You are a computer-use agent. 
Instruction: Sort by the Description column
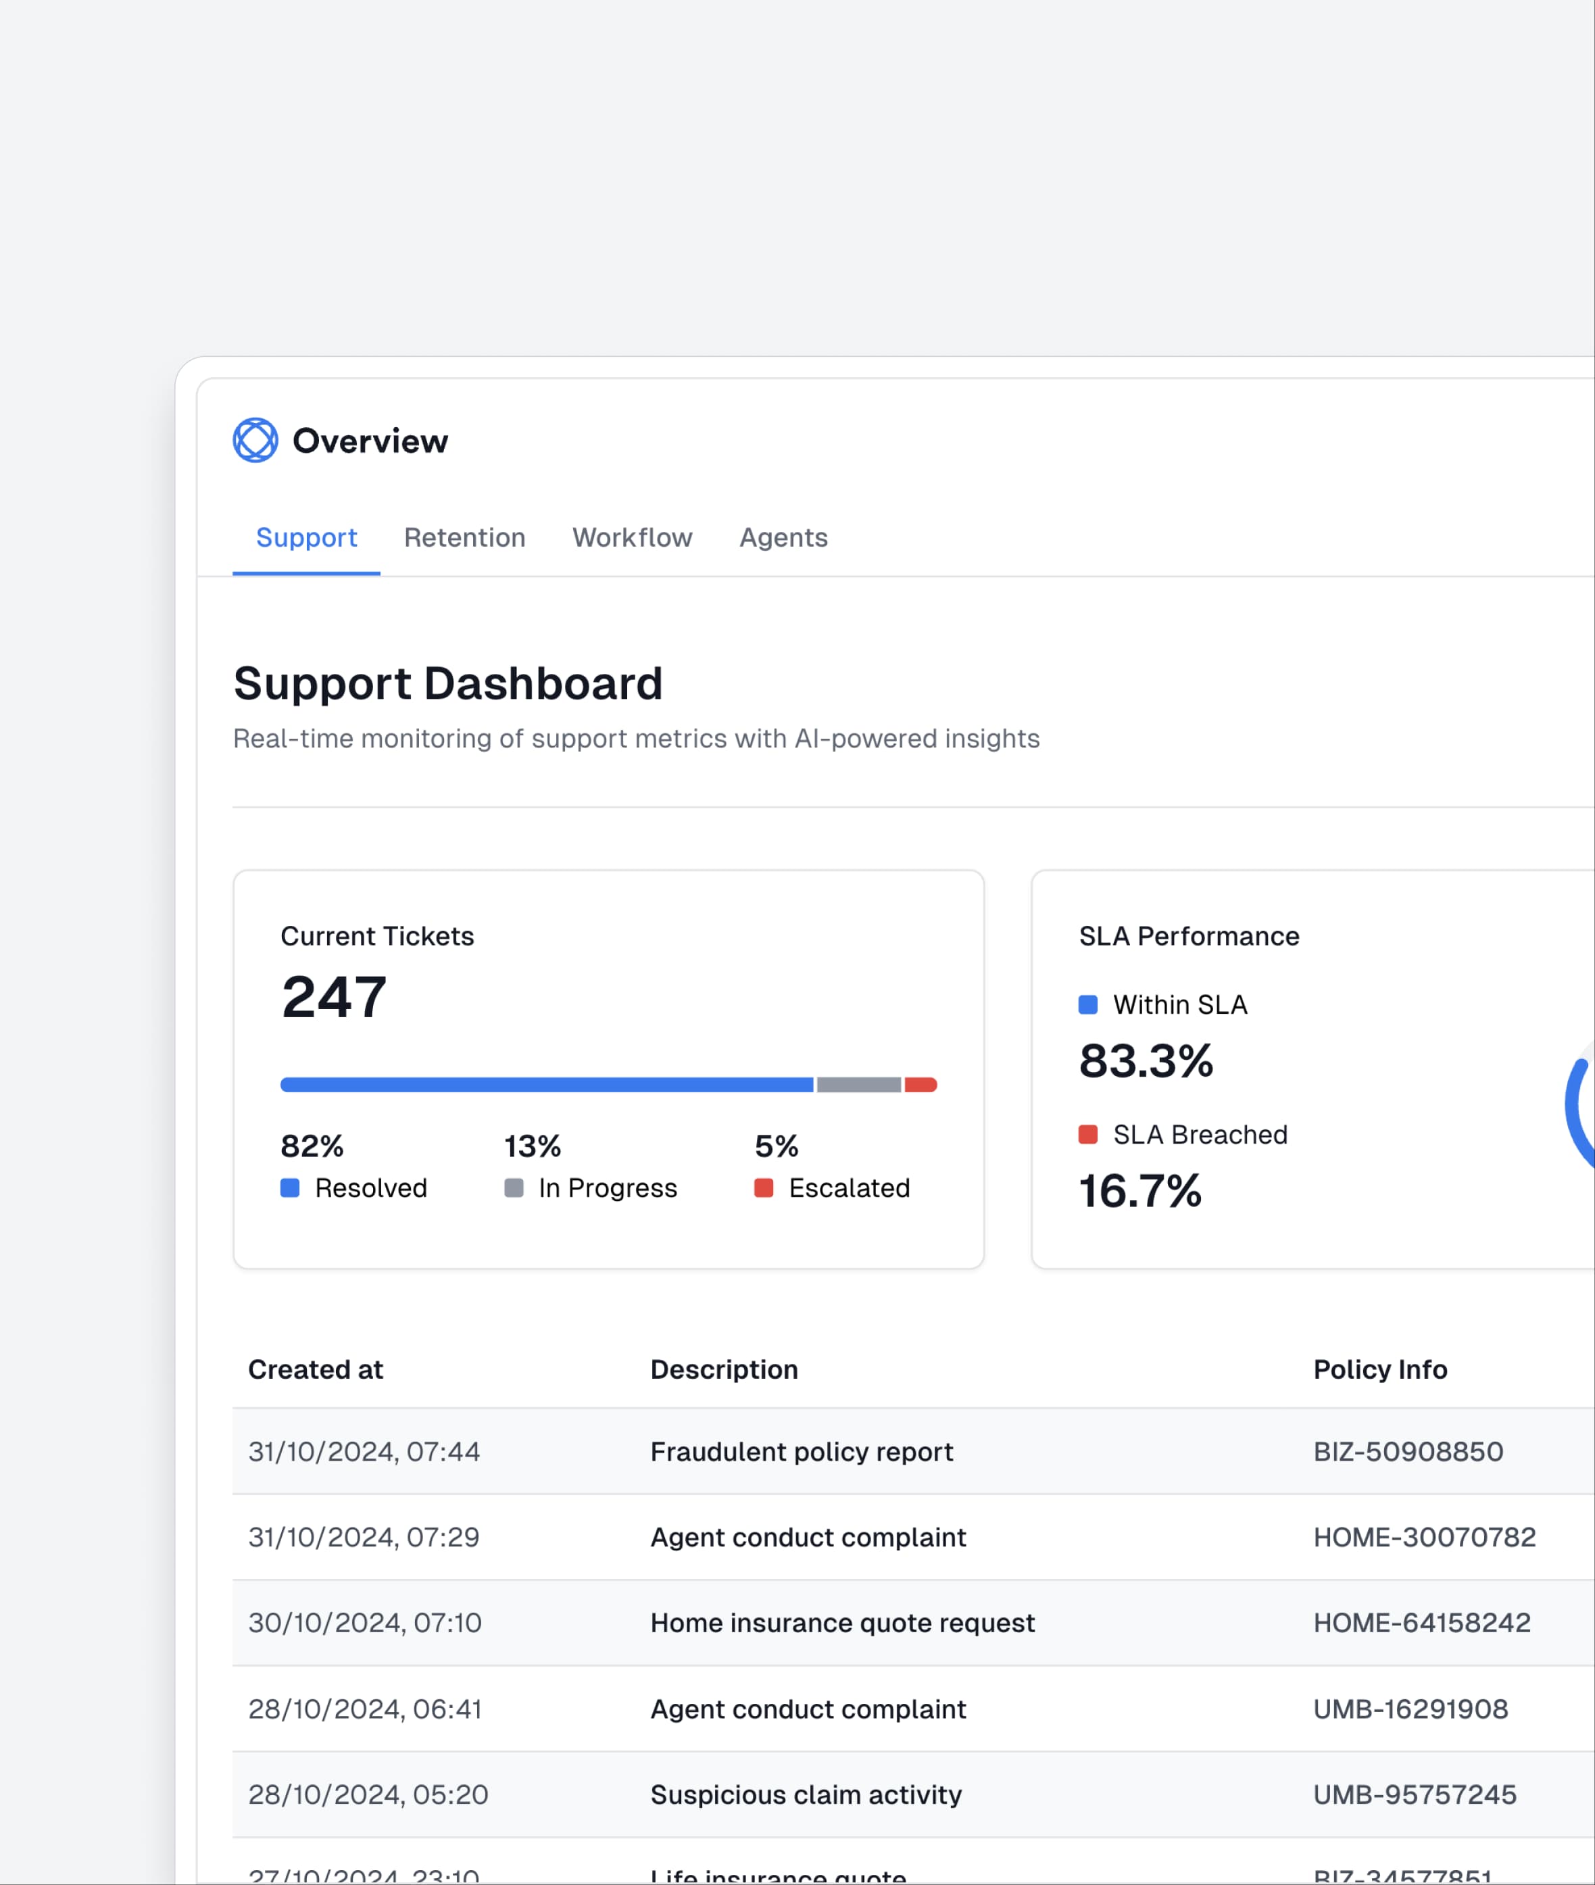pyautogui.click(x=723, y=1370)
